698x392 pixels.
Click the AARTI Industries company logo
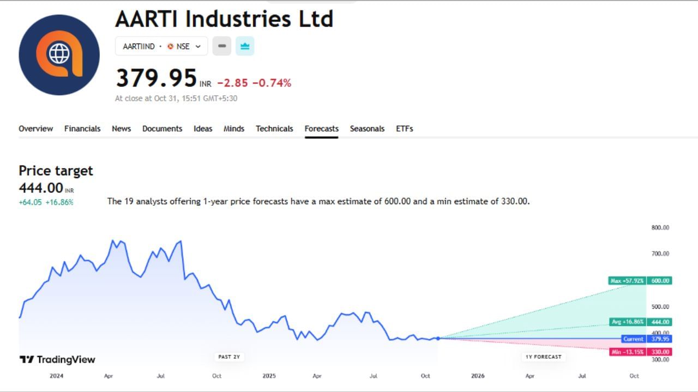click(59, 55)
